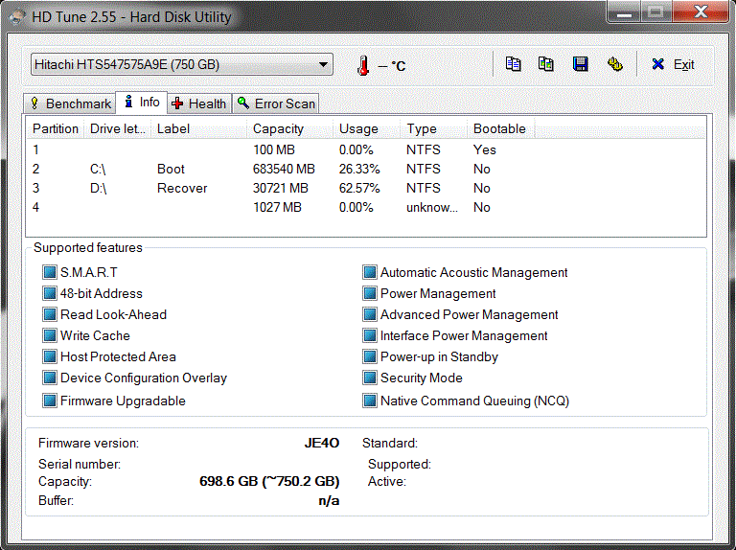
Task: Click the Usage column header
Action: pyautogui.click(x=367, y=128)
